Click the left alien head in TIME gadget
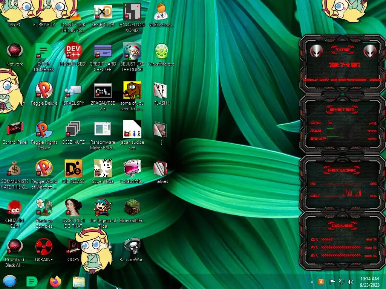386x289 pixels. click(316, 51)
